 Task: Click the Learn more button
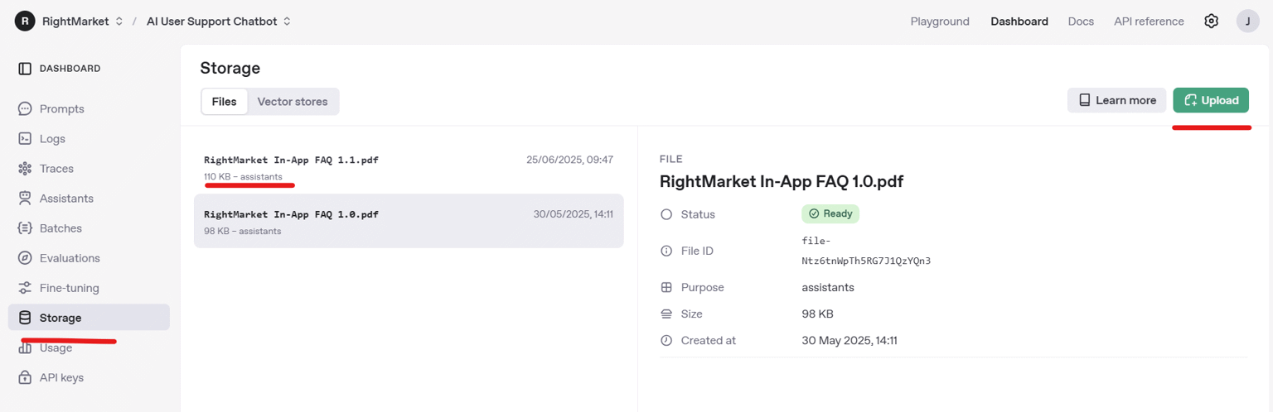pos(1116,100)
